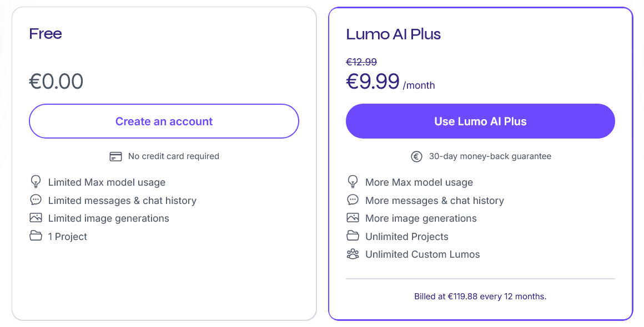The image size is (644, 327).
Task: Click picture icon beside More image generations
Action: (353, 218)
